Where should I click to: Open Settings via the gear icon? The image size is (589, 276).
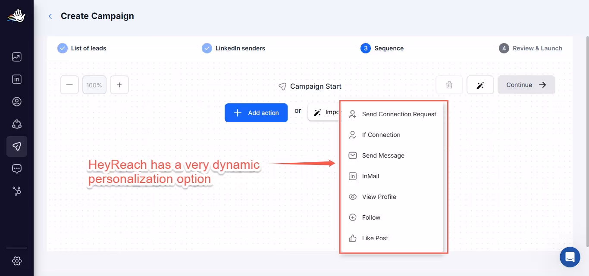(x=16, y=260)
